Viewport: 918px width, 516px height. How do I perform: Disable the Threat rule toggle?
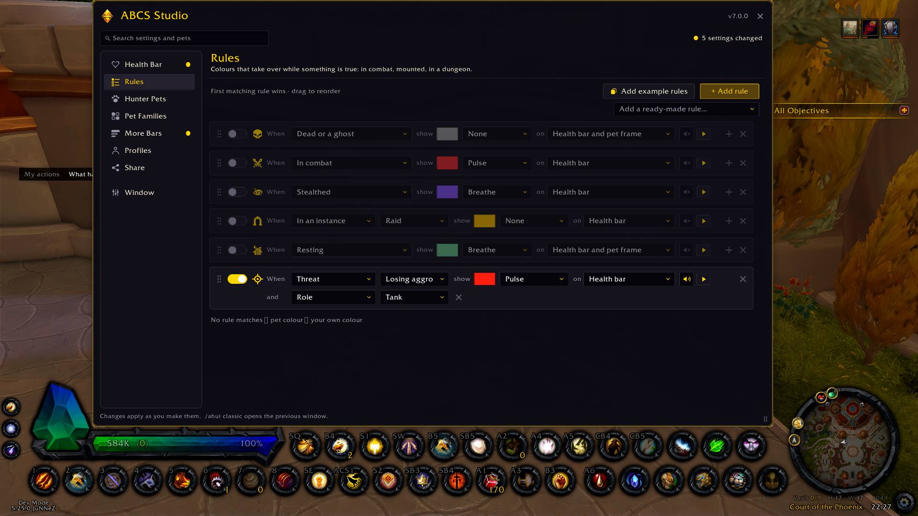click(237, 279)
